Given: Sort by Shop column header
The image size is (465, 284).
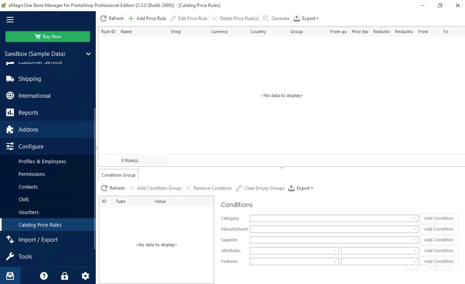Looking at the screenshot, I should [176, 32].
